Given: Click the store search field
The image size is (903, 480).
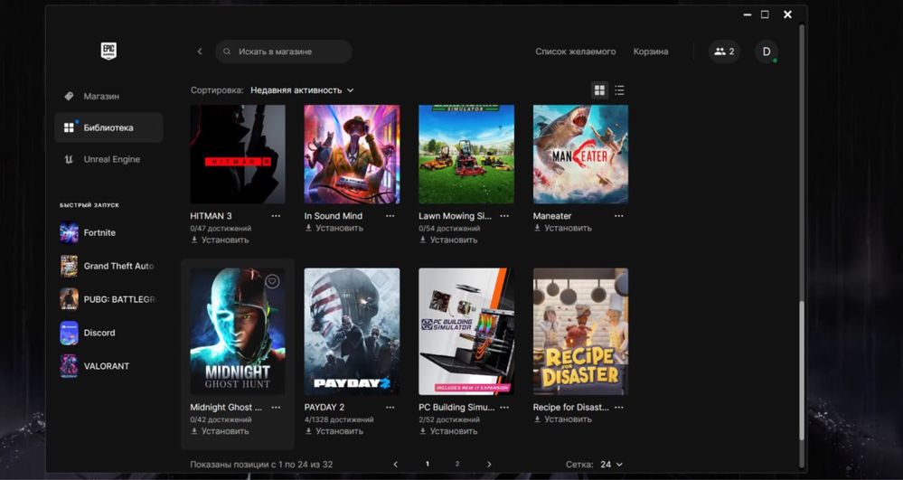Looking at the screenshot, I should click(x=284, y=52).
